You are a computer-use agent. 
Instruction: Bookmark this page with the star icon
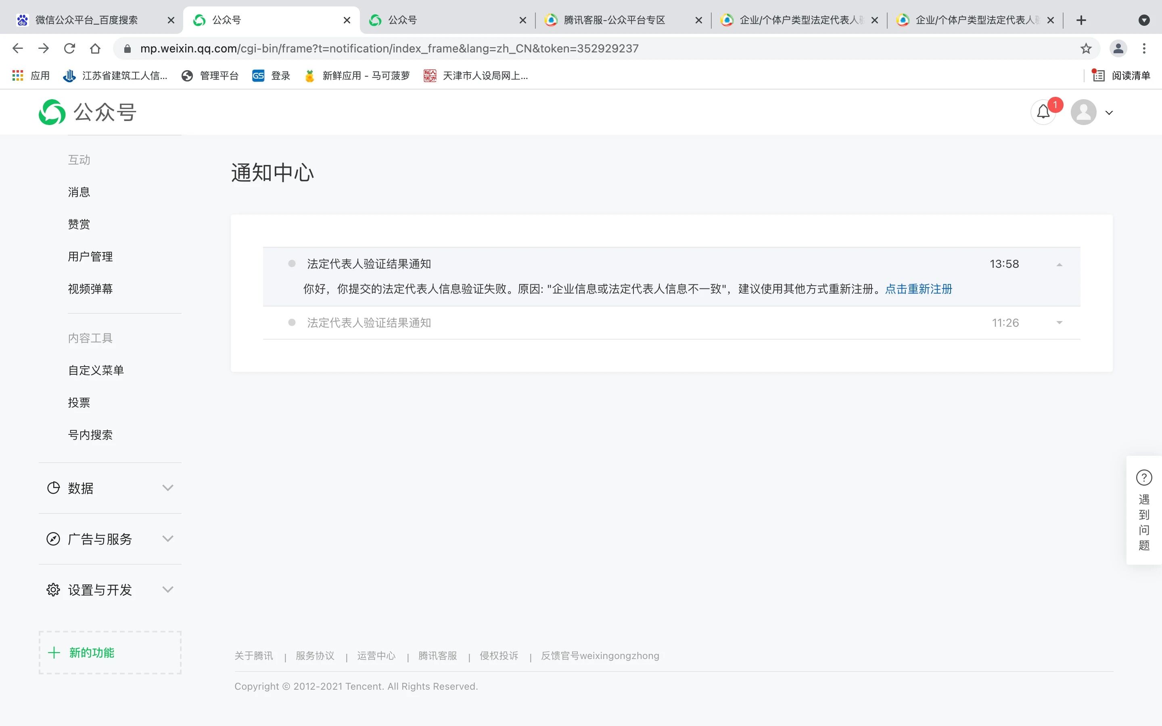(x=1086, y=48)
